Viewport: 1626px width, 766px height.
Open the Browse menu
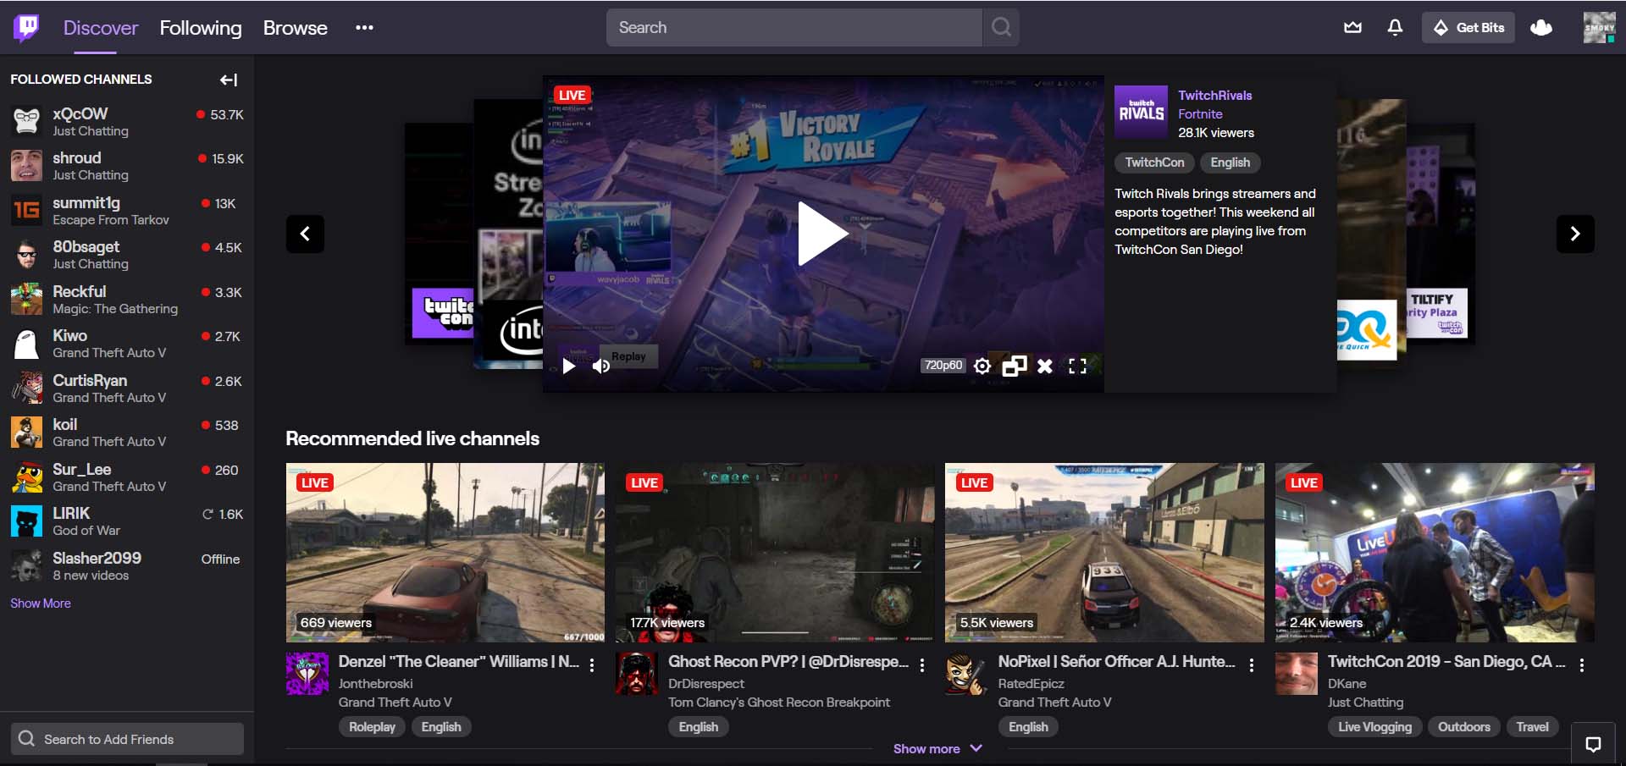click(x=295, y=27)
